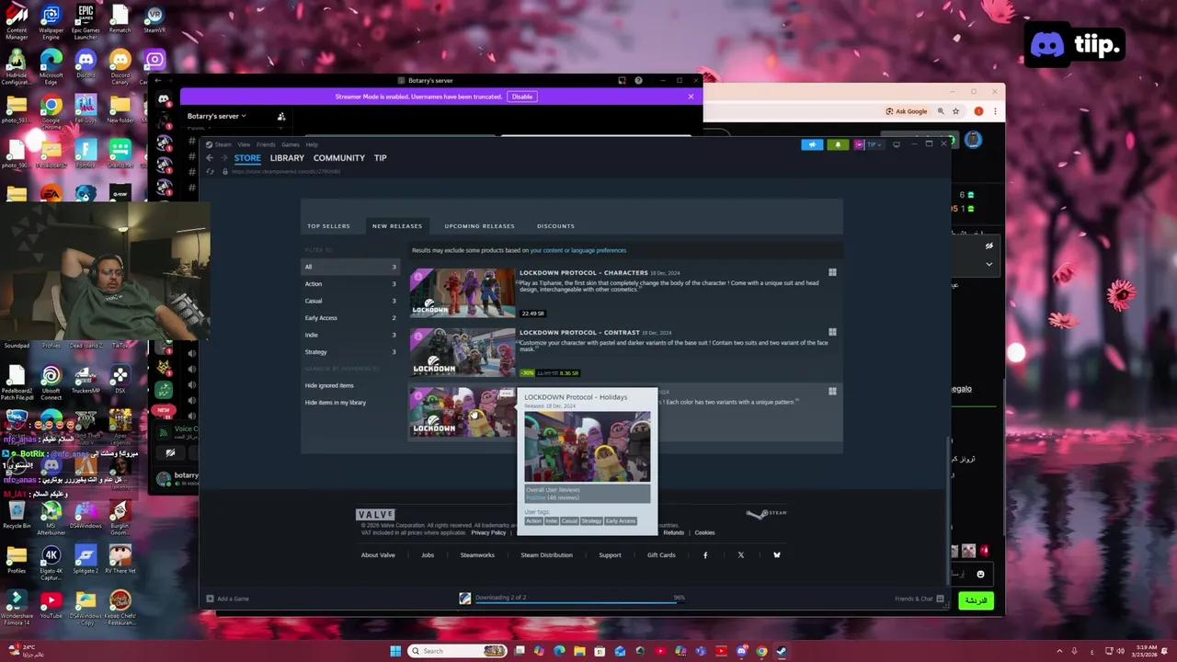Go forward with Steam's forward arrow

pyautogui.click(x=223, y=158)
